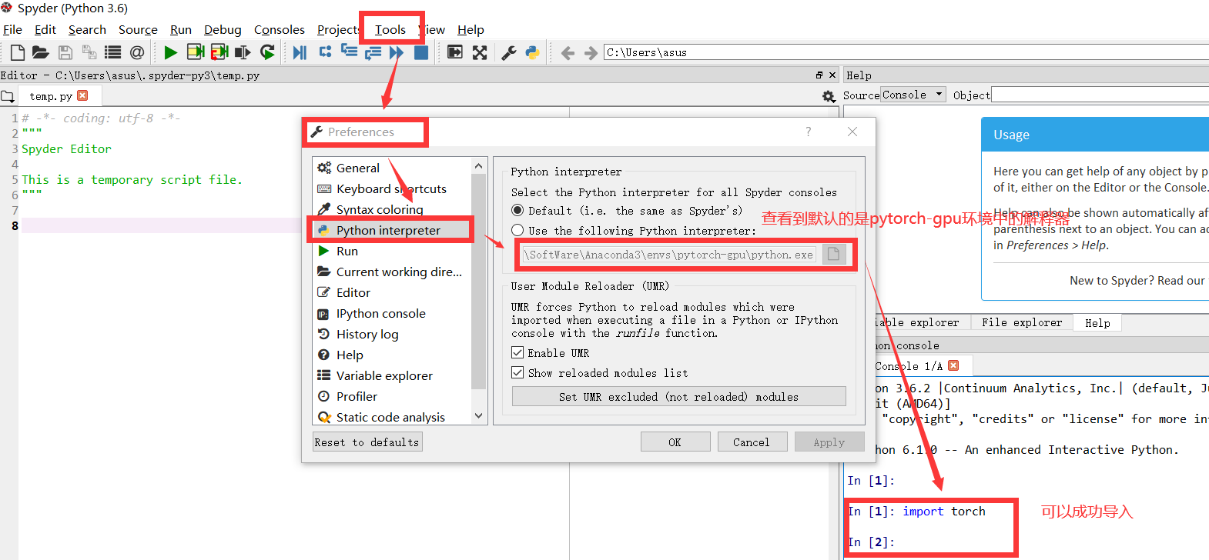Click Cancel in Preferences dialog
This screenshot has width=1209, height=560.
(x=752, y=442)
